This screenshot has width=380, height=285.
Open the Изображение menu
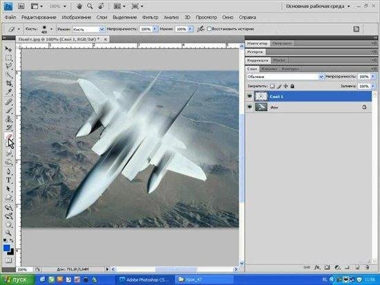coord(76,17)
